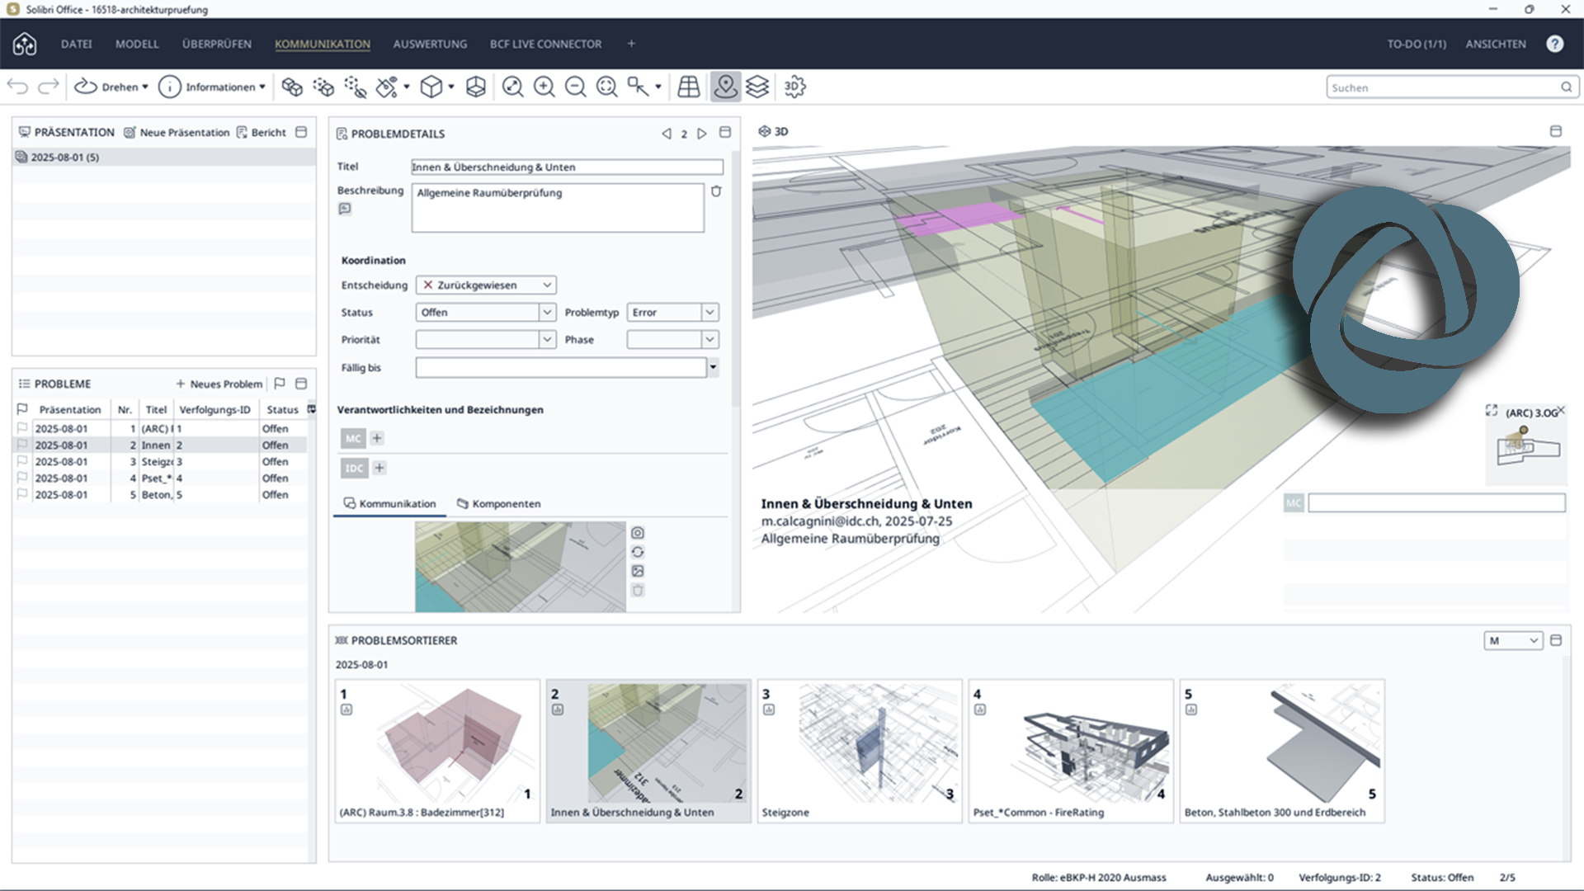The image size is (1584, 891).
Task: Open the ANSICHTEN menu
Action: coord(1496,44)
